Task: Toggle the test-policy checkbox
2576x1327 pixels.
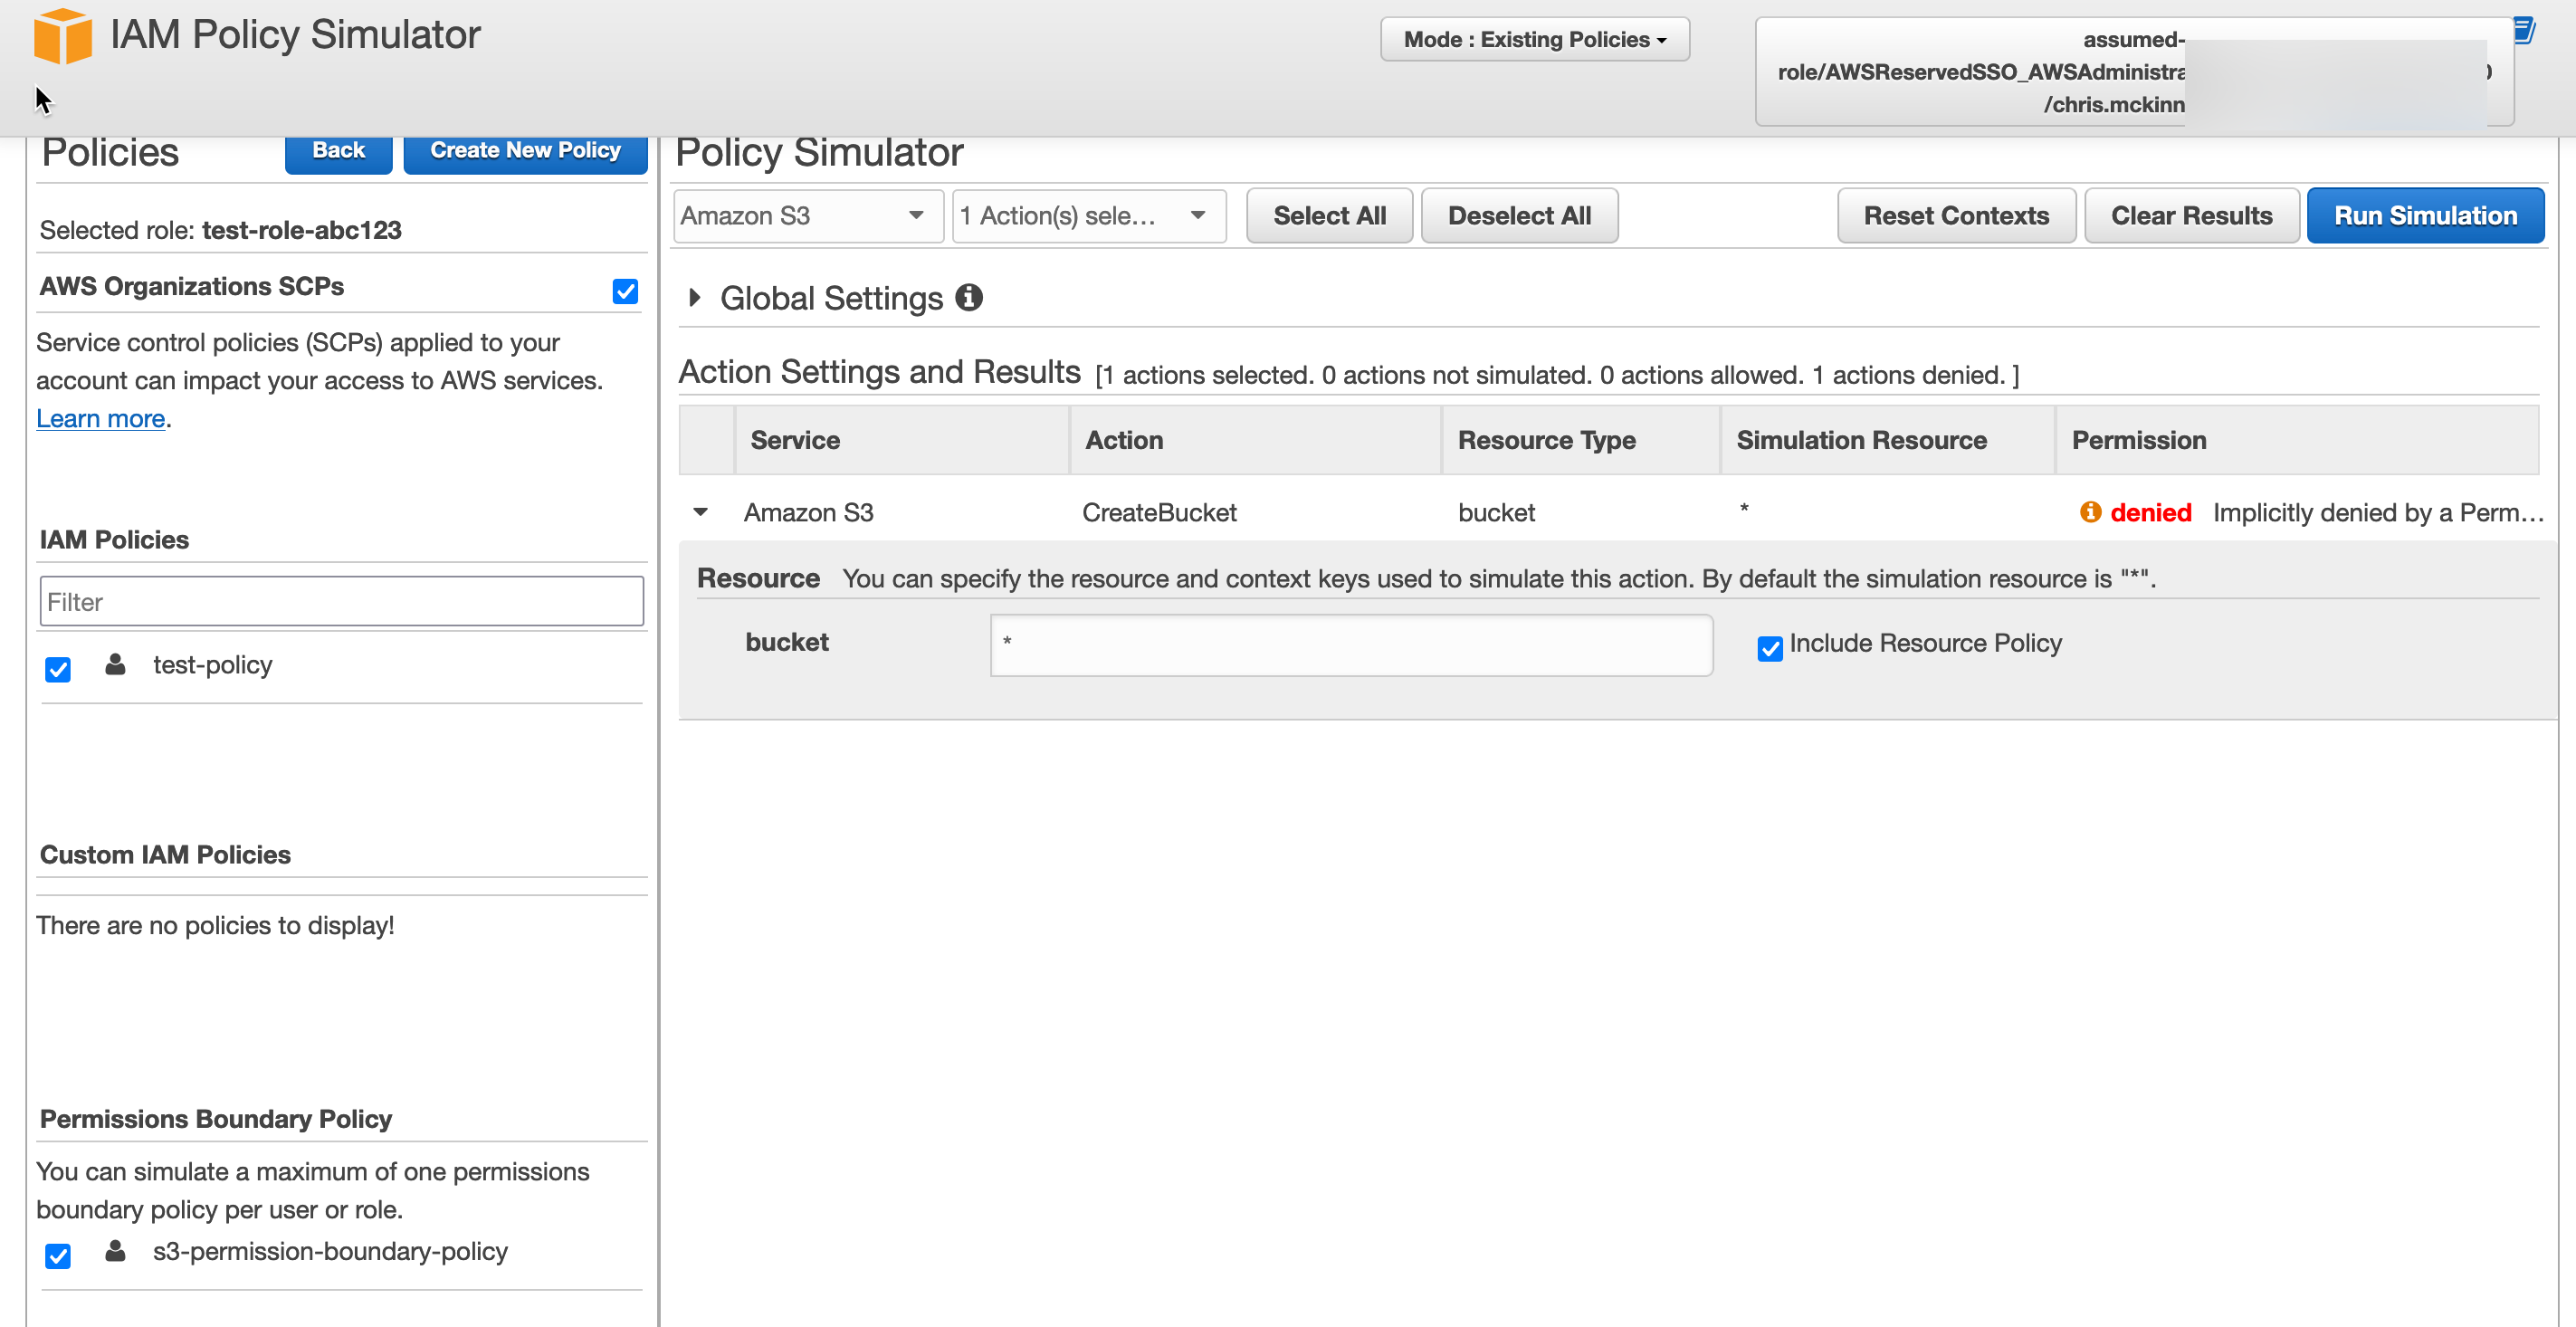Action: 58,669
